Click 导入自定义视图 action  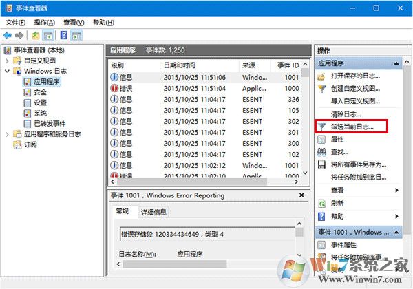pos(355,101)
